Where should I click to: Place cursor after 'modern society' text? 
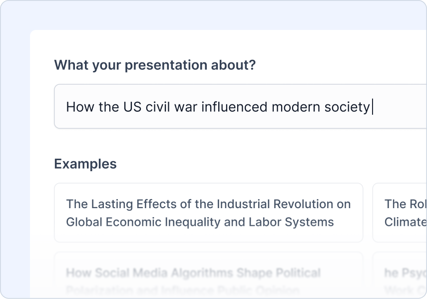pyautogui.click(x=372, y=106)
